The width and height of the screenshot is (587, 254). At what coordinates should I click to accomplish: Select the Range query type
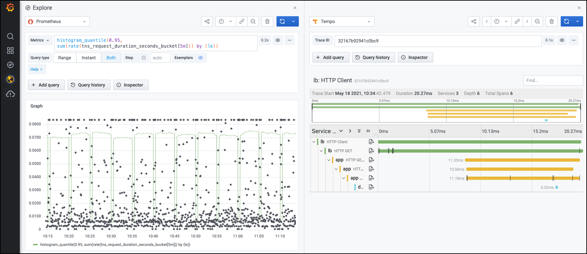coord(65,58)
